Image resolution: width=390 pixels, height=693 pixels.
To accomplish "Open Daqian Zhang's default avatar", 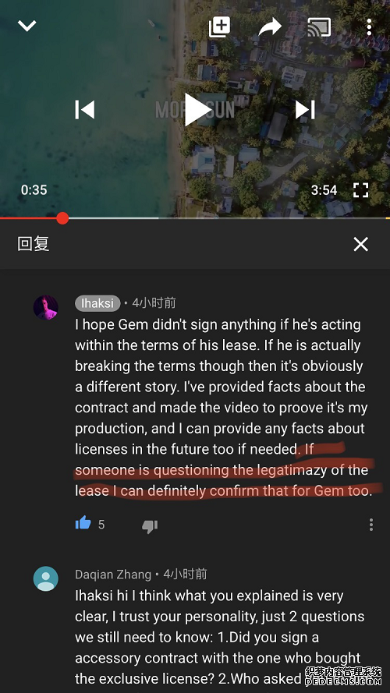I will [45, 578].
